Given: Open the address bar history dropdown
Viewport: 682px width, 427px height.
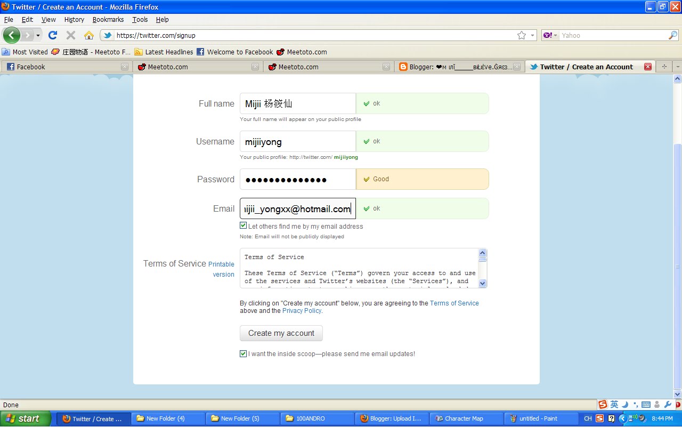Looking at the screenshot, I should click(532, 35).
